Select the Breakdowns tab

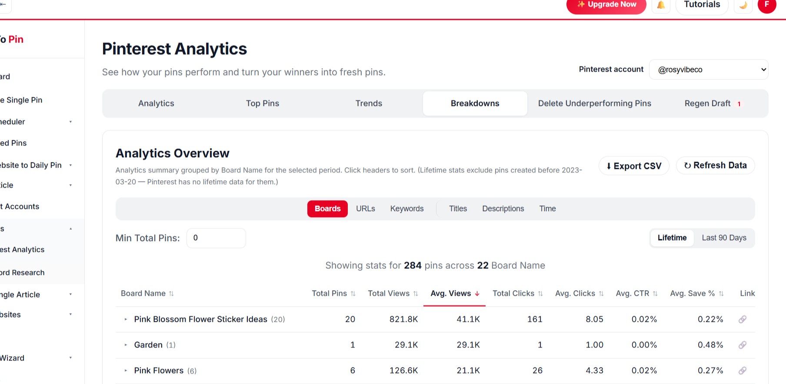[x=475, y=103]
